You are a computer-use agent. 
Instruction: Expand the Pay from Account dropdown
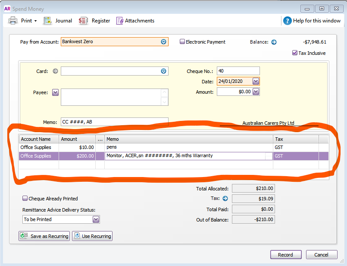[x=163, y=42]
